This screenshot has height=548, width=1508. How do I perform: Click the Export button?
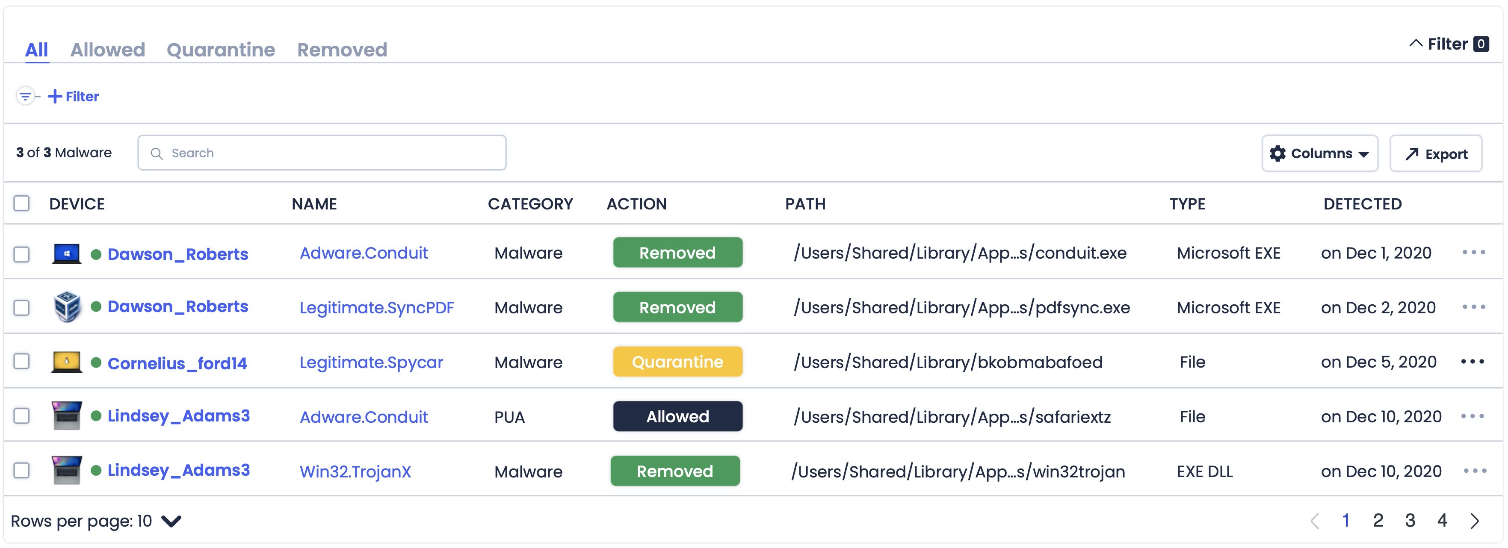pyautogui.click(x=1435, y=154)
